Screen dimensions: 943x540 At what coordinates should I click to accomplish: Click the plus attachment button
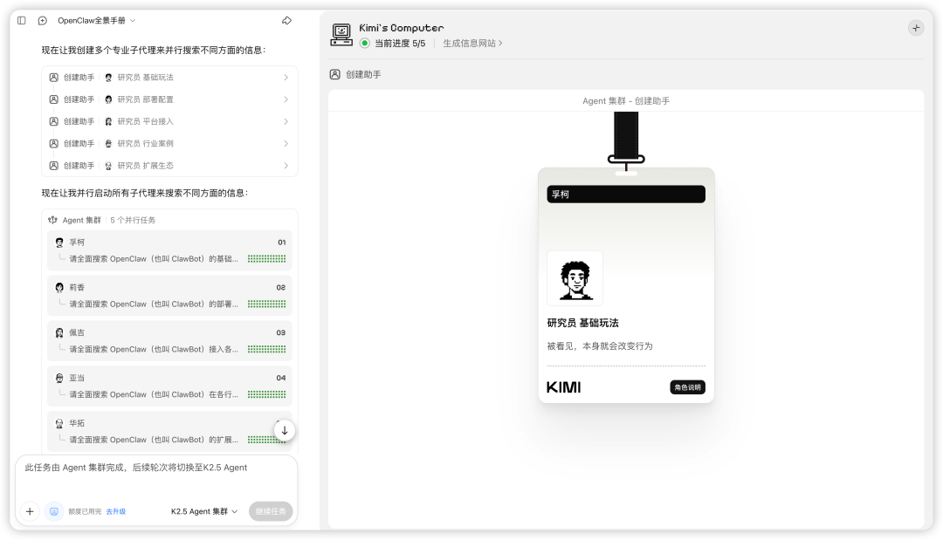click(30, 512)
